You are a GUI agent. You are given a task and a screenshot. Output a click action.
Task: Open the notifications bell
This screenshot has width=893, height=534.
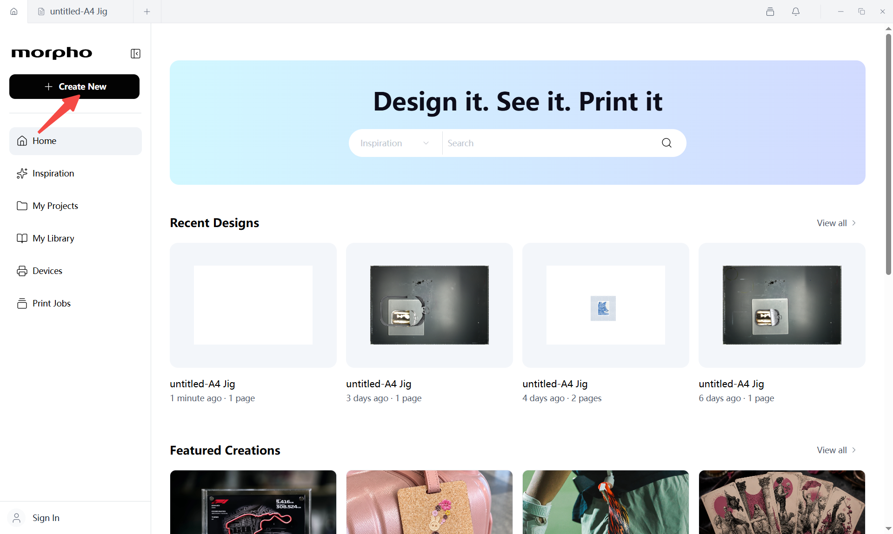pyautogui.click(x=796, y=12)
